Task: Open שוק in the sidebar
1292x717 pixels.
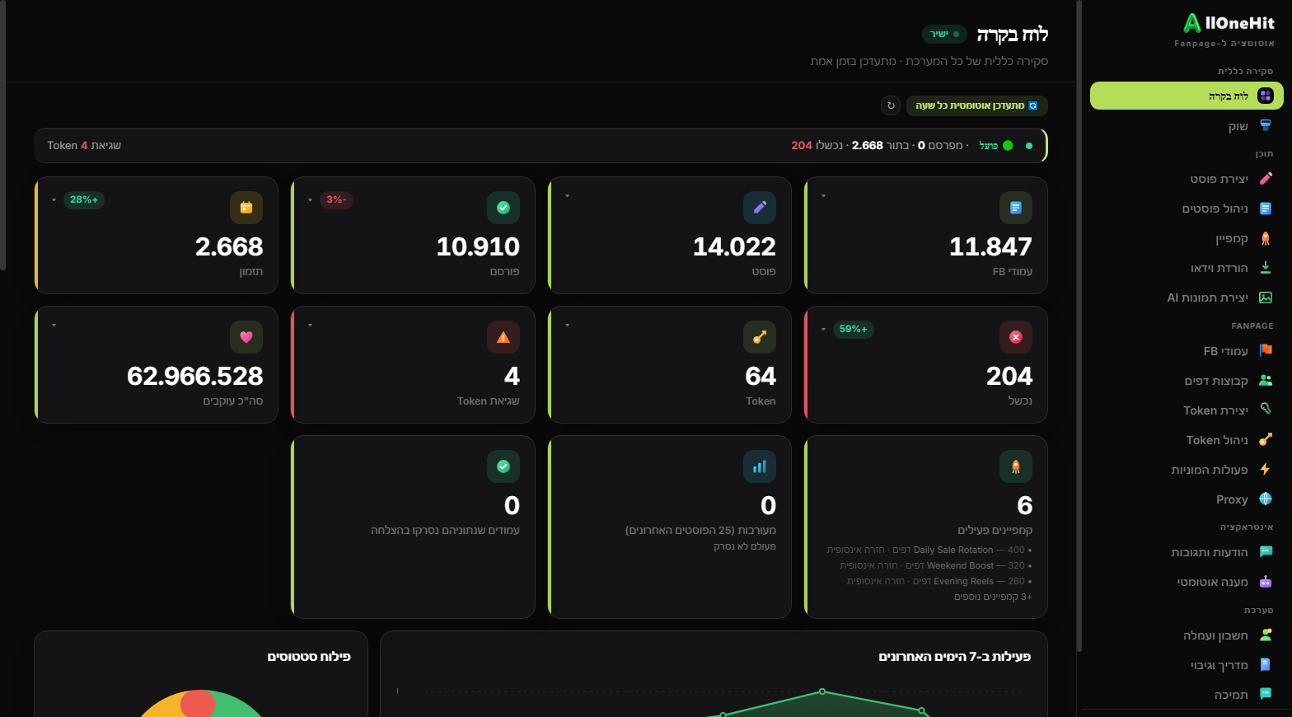Action: click(x=1187, y=126)
